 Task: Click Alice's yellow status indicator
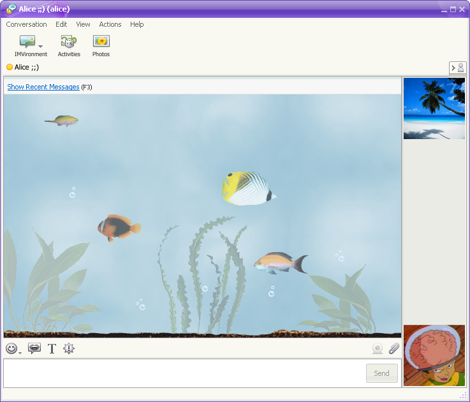[x=10, y=67]
